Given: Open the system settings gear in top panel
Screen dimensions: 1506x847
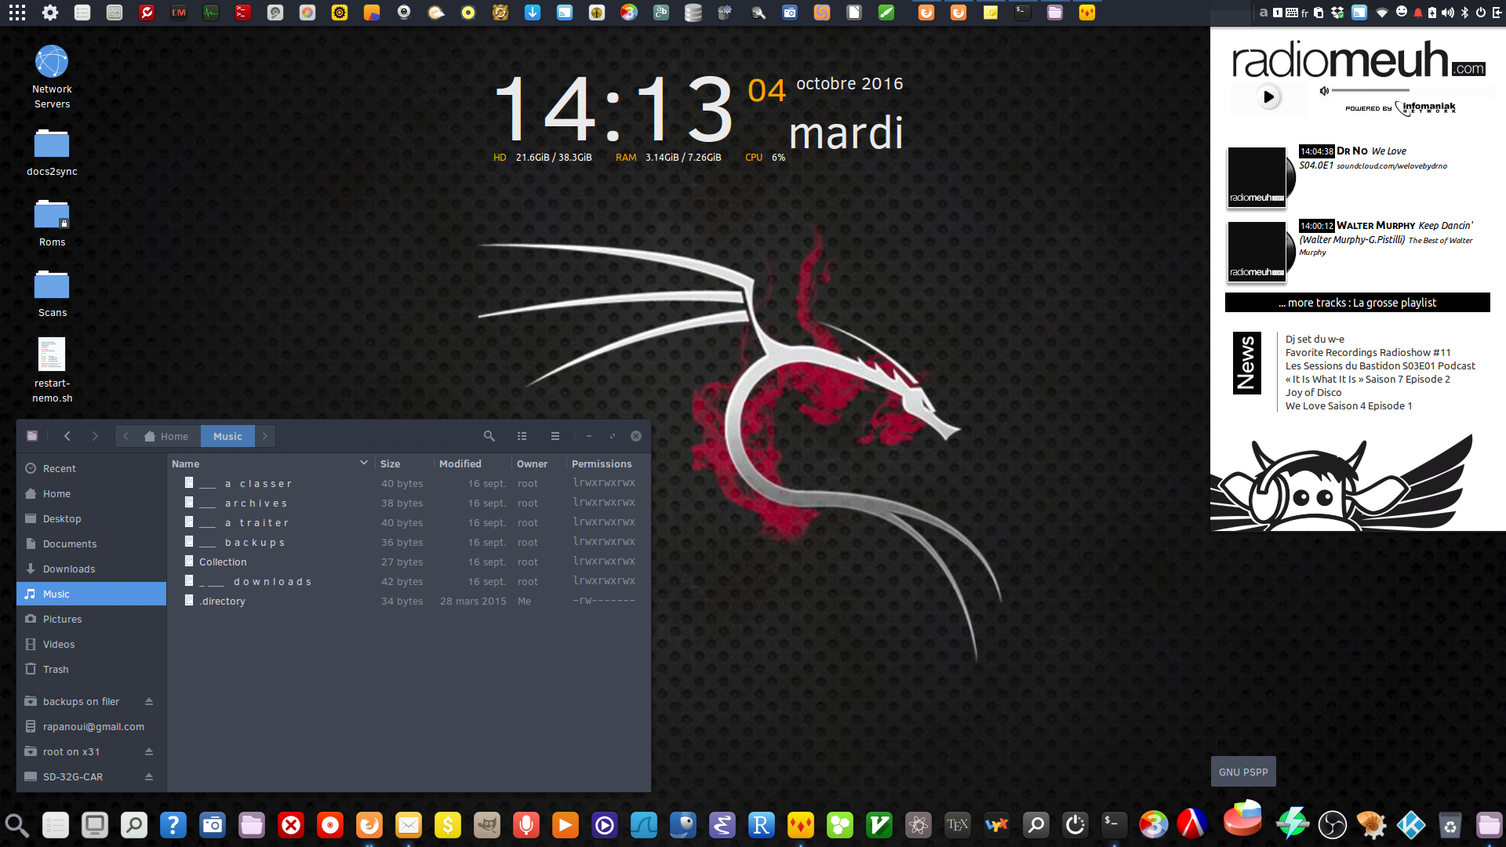Looking at the screenshot, I should pyautogui.click(x=50, y=13).
